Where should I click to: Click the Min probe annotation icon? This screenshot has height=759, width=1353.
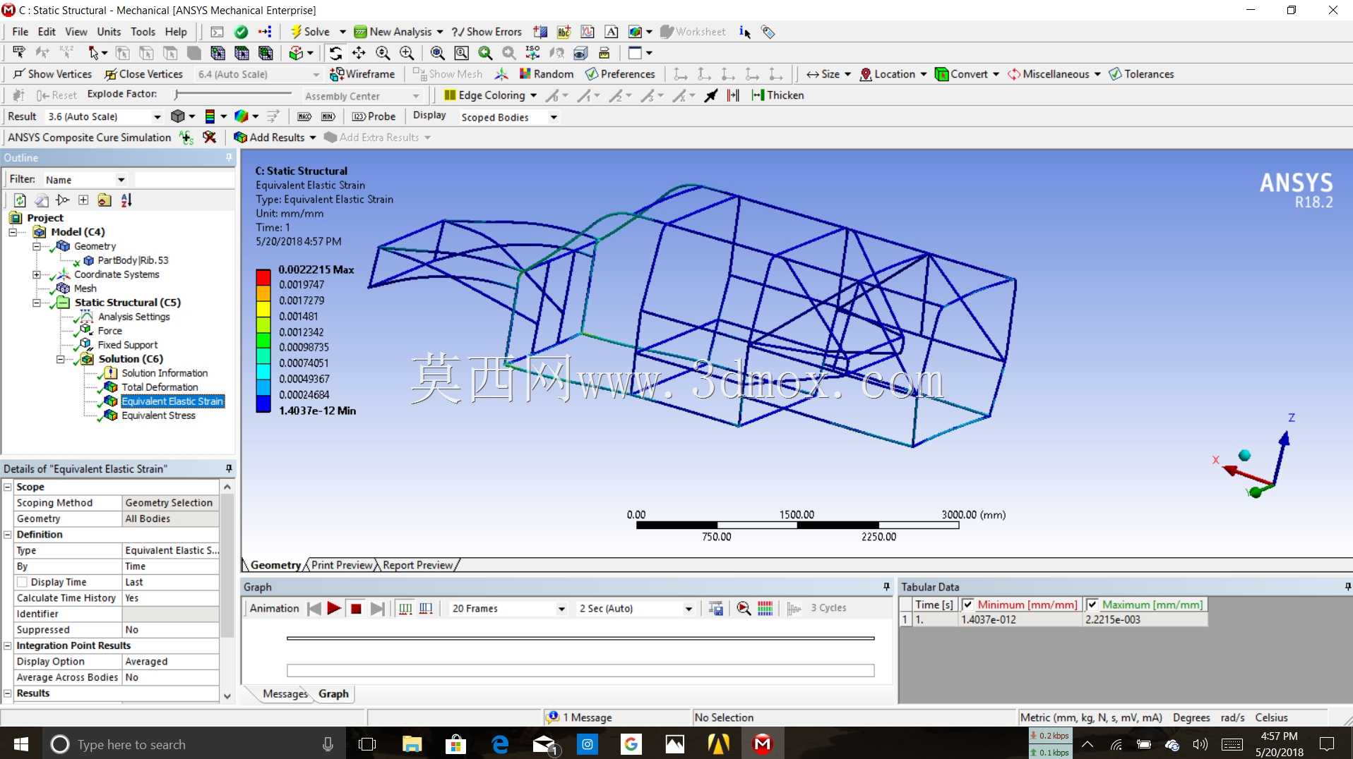(x=328, y=116)
